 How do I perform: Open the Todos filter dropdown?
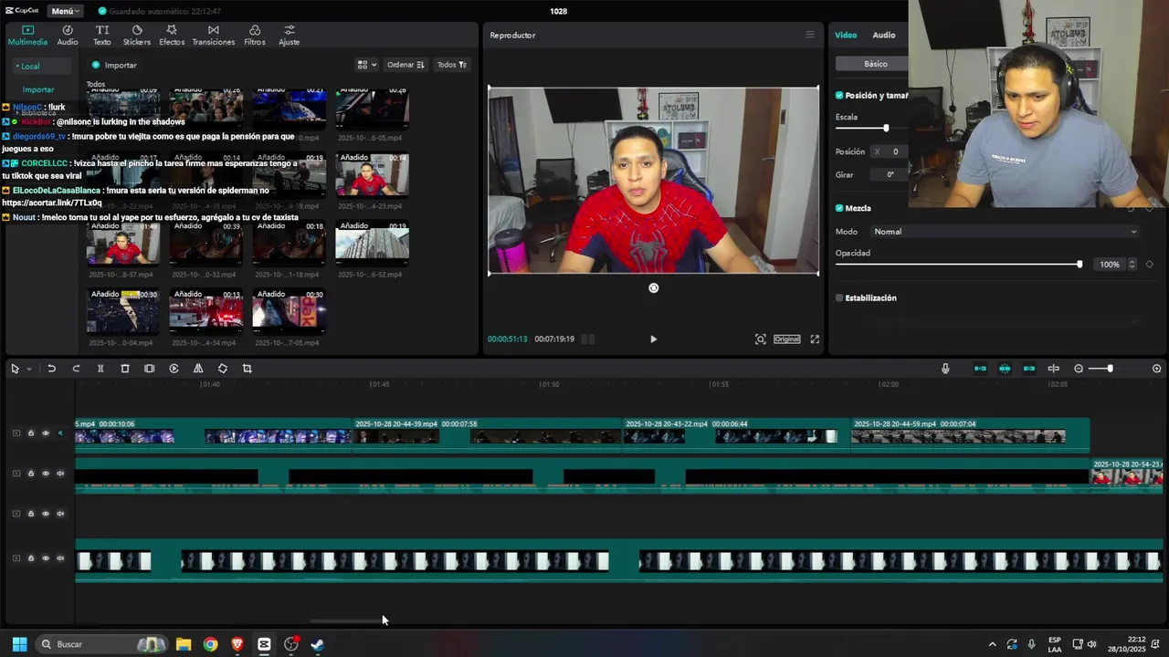(x=451, y=65)
